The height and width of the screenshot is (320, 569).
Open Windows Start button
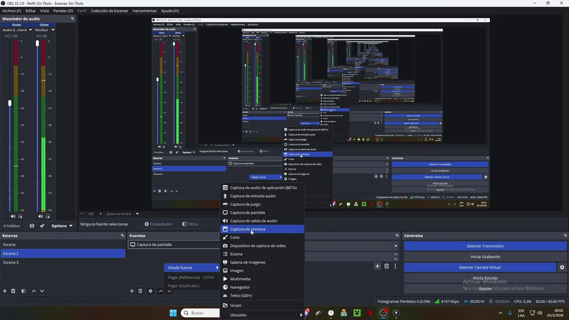[173, 313]
